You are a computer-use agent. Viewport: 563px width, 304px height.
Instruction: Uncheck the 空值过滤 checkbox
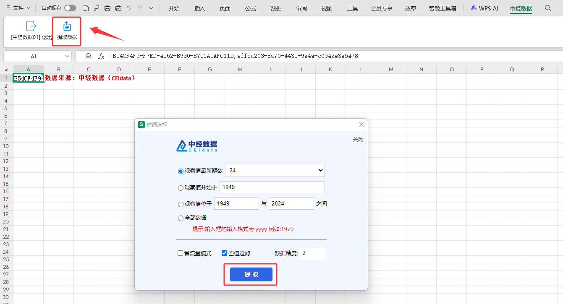(x=225, y=253)
